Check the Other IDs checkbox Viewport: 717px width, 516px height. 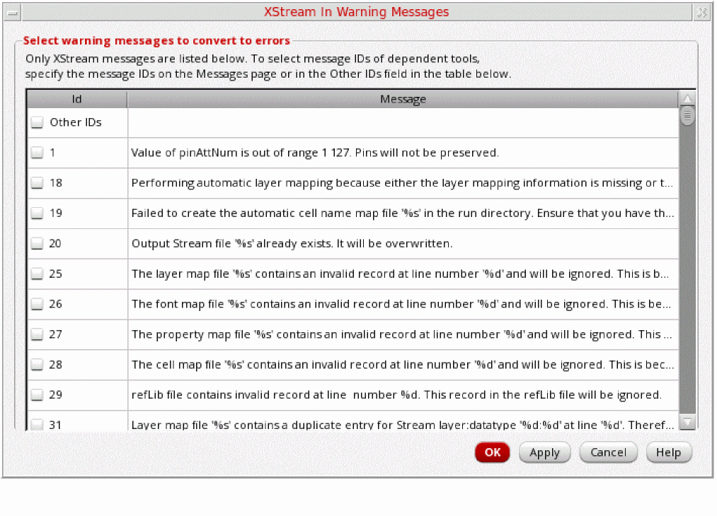point(37,122)
